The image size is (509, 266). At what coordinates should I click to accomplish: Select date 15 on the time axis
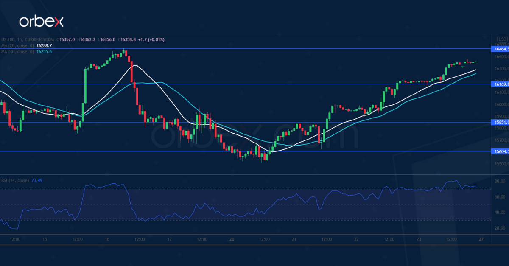tap(45, 239)
